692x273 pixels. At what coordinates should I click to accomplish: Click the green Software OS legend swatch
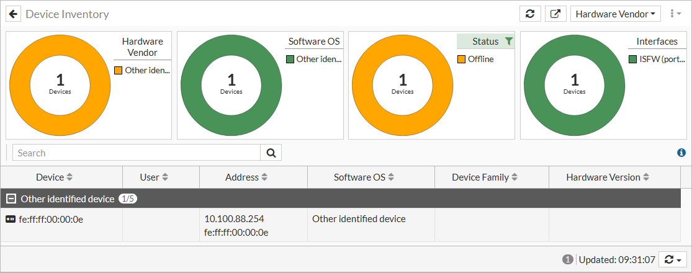(290, 60)
